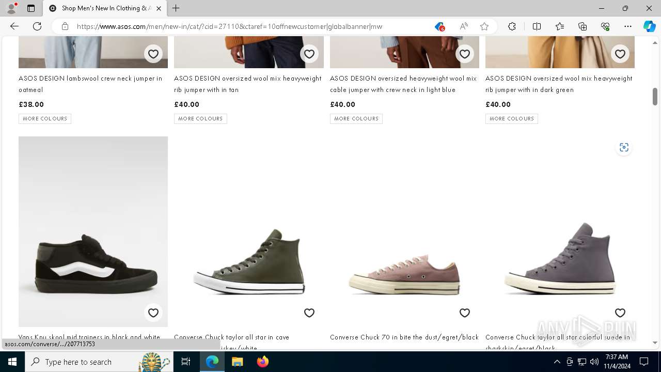
Task: Open the shopping coupons icon in address bar
Action: pos(439,26)
